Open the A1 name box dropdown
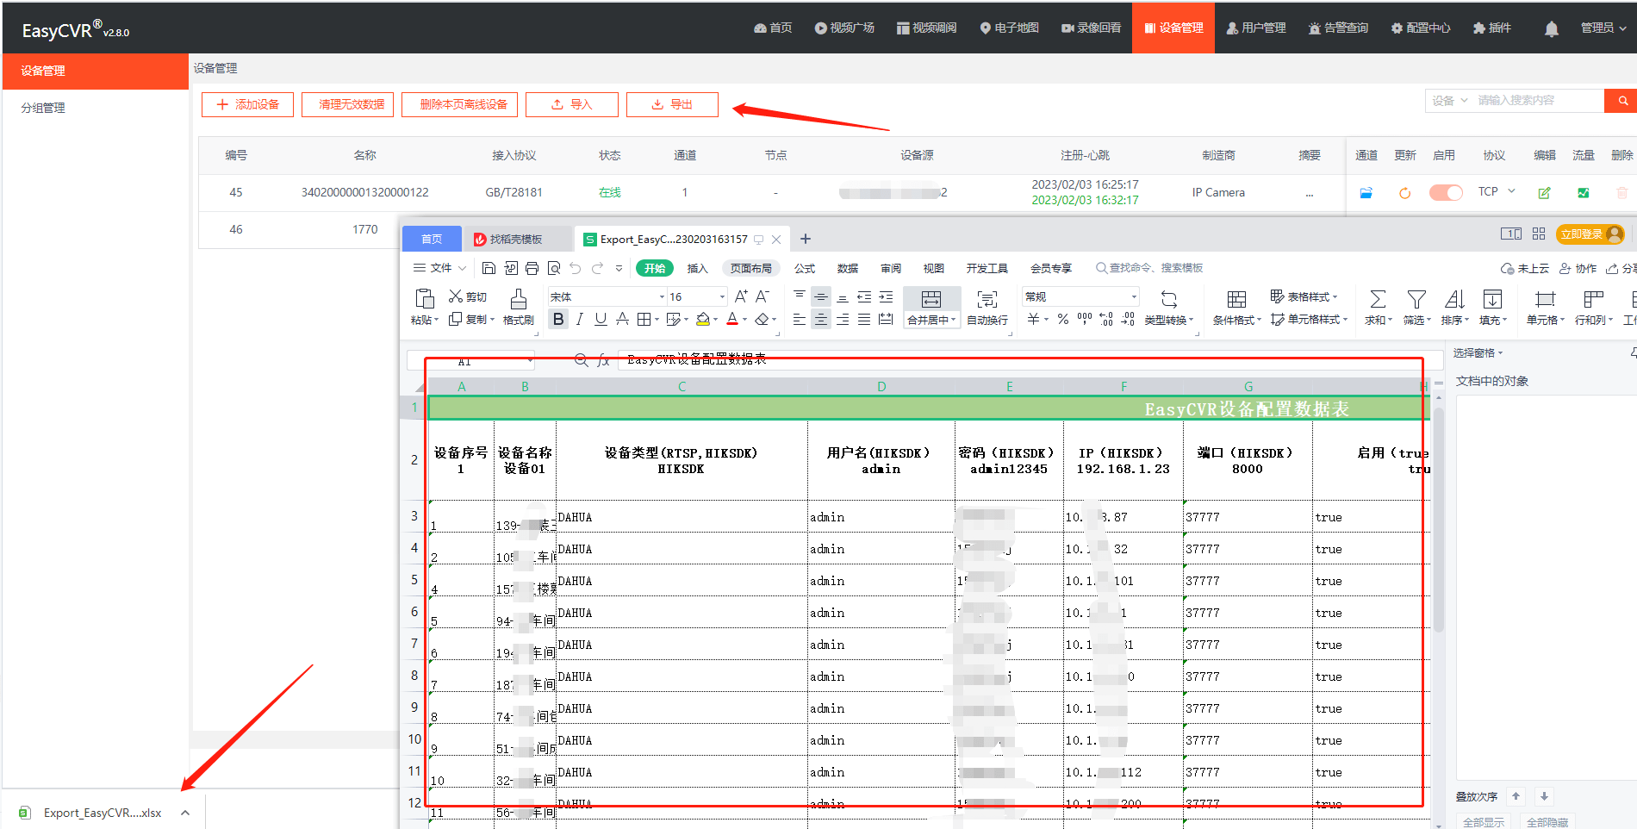Image resolution: width=1637 pixels, height=829 pixels. (530, 360)
